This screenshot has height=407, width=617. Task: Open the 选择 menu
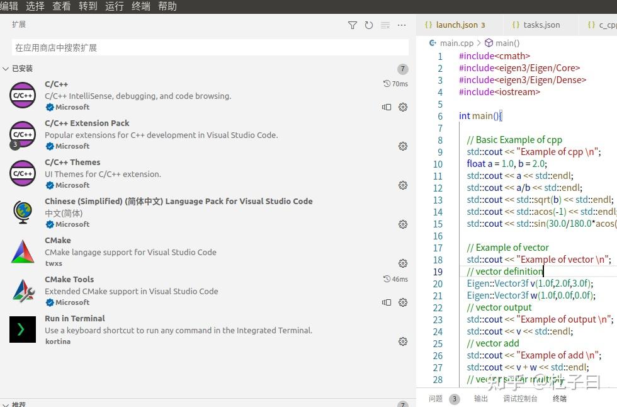pos(35,6)
